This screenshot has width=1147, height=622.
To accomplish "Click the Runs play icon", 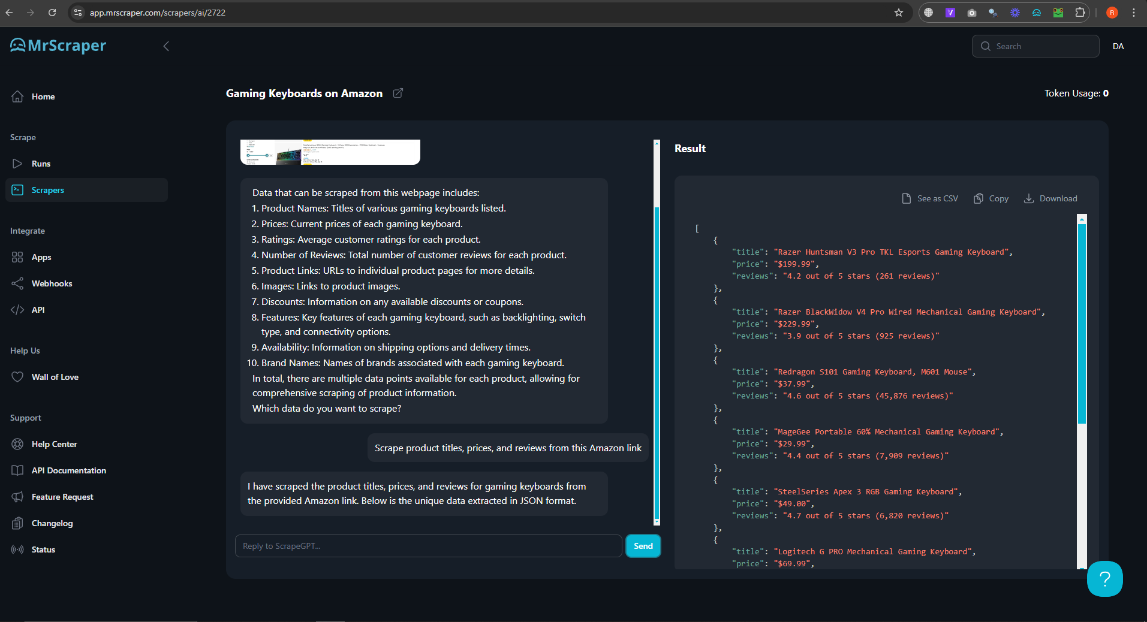I will coord(17,164).
